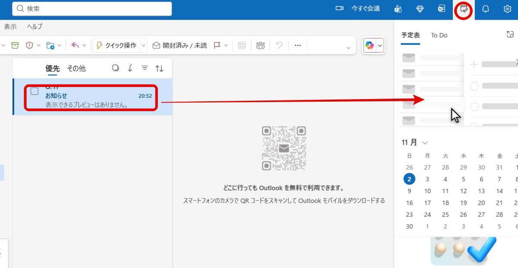The width and height of the screenshot is (518, 268).
Task: Click the 今すぐ会議 button
Action: [x=364, y=9]
